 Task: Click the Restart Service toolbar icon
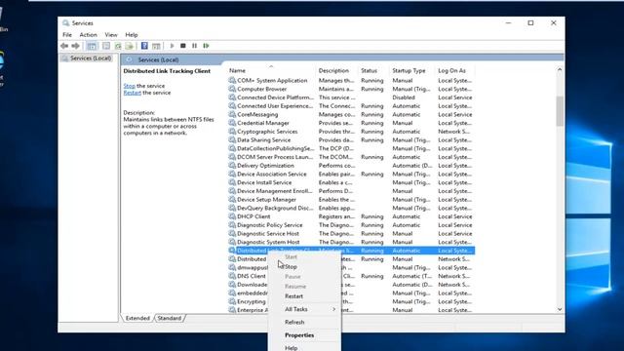point(206,46)
